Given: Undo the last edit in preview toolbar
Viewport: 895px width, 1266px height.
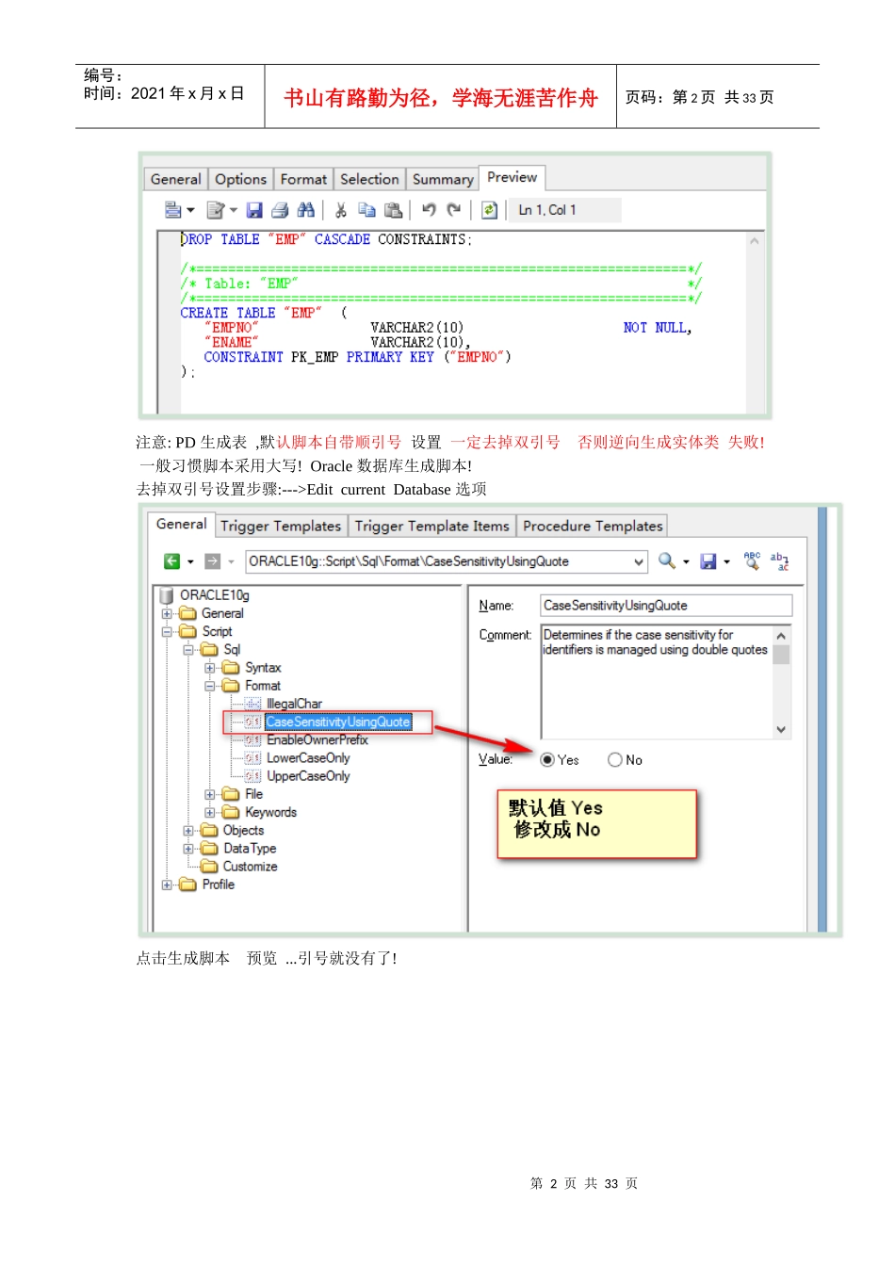Looking at the screenshot, I should click(429, 209).
